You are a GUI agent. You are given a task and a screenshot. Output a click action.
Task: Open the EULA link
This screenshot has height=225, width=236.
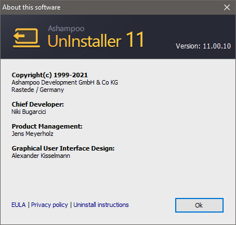[19, 205]
